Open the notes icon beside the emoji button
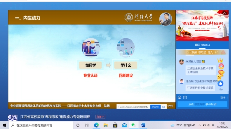The width and height of the screenshot is (231, 129). pyautogui.click(x=185, y=97)
